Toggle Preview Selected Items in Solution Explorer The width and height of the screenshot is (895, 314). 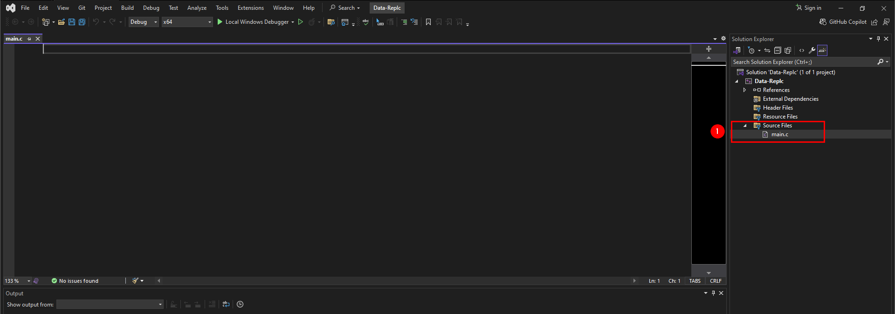[822, 50]
